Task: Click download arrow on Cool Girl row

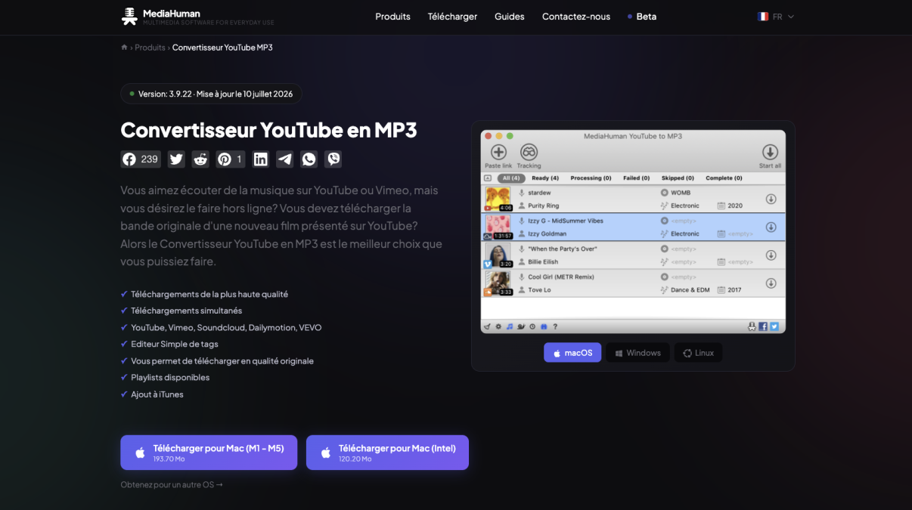Action: (x=771, y=283)
